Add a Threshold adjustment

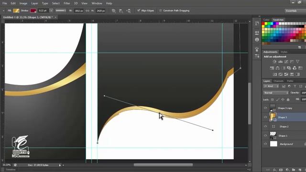pos(286,75)
